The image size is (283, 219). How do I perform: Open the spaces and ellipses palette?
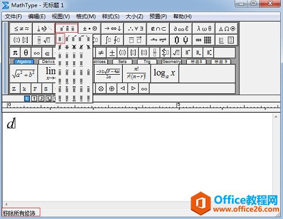click(44, 28)
